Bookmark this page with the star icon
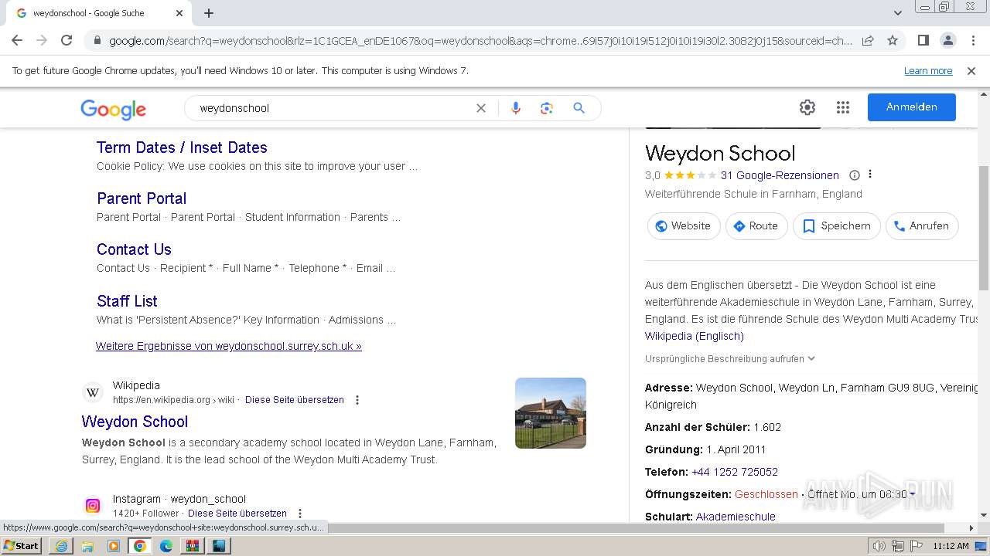990x556 pixels. tap(893, 40)
